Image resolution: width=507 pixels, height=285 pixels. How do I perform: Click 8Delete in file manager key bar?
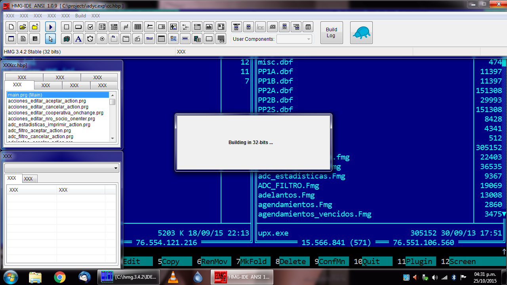(293, 262)
